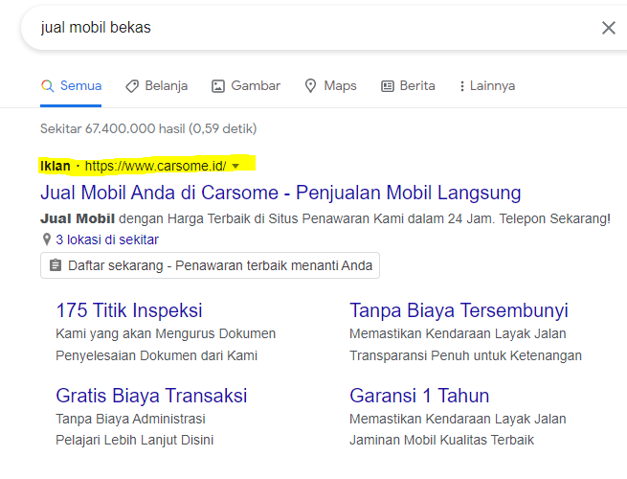Click the search field text

click(x=96, y=28)
